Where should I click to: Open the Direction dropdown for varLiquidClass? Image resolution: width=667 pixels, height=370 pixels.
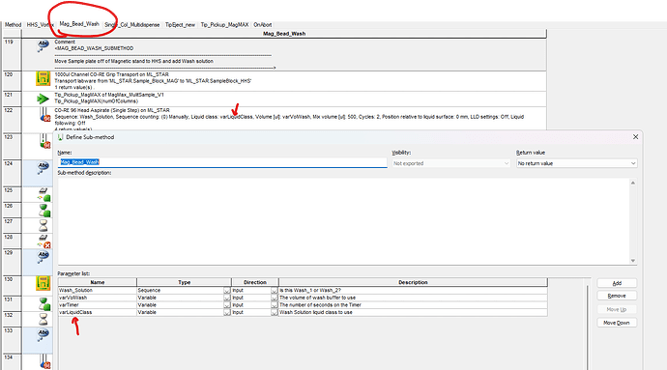tap(274, 312)
